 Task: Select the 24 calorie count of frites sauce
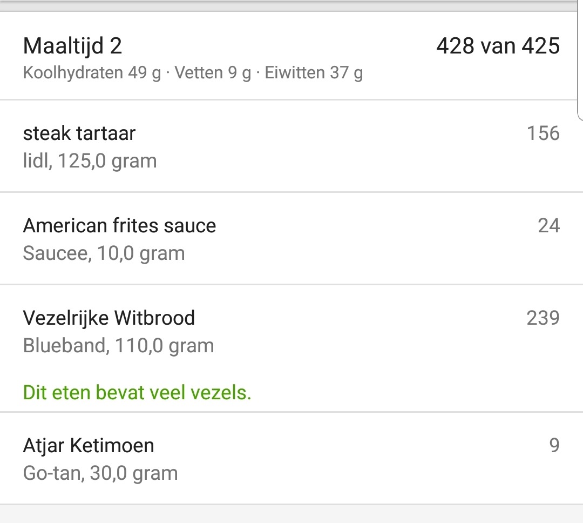(x=547, y=225)
